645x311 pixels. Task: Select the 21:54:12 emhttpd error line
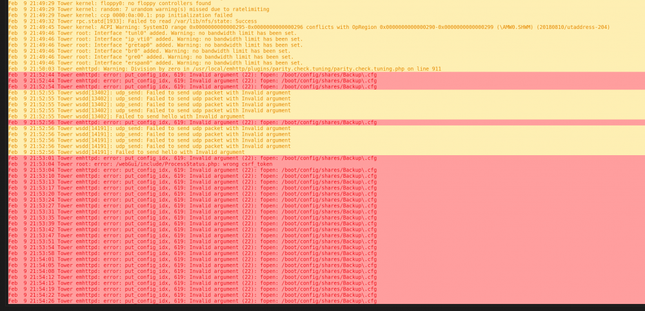(x=192, y=278)
